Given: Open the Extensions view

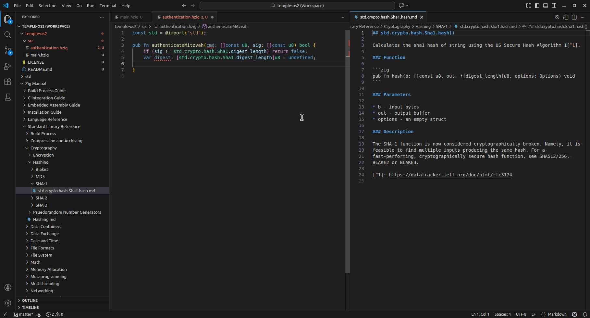Looking at the screenshot, I should click(8, 82).
